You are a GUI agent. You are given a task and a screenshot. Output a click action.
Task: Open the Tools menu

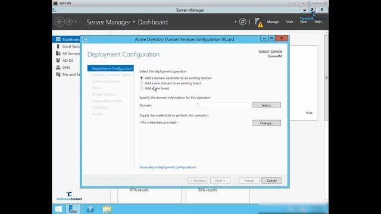[x=289, y=22]
